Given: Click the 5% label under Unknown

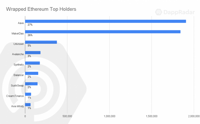Looking at the screenshot, I should [29, 46].
